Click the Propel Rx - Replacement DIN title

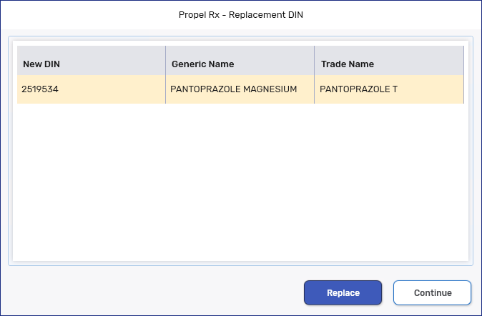click(x=241, y=14)
